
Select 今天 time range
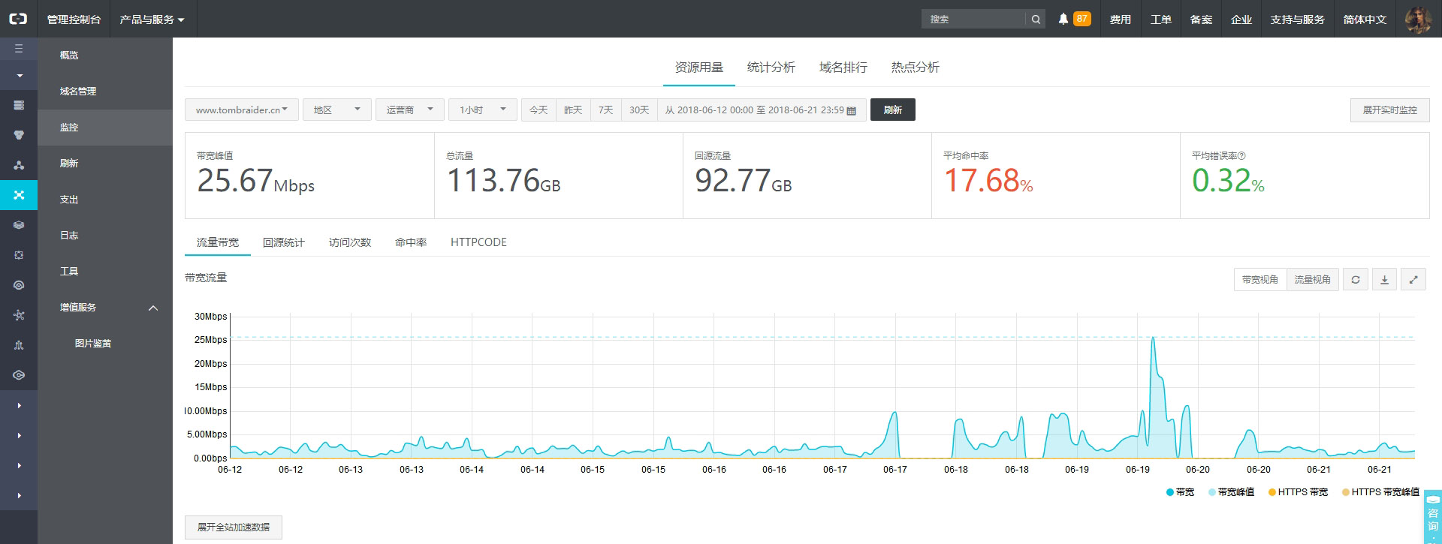point(538,110)
